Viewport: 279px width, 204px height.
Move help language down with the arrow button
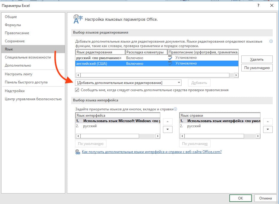coord(268,129)
